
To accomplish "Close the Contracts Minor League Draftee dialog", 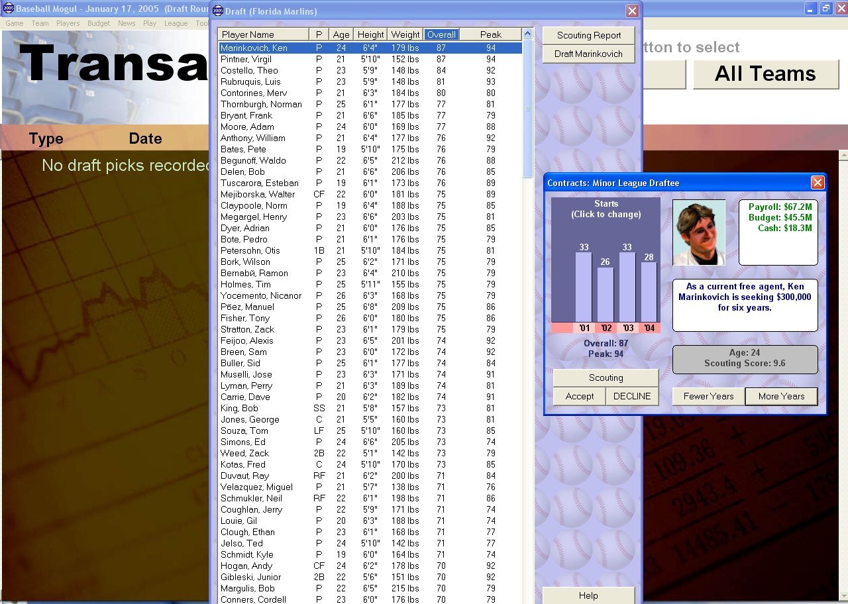I will click(818, 183).
